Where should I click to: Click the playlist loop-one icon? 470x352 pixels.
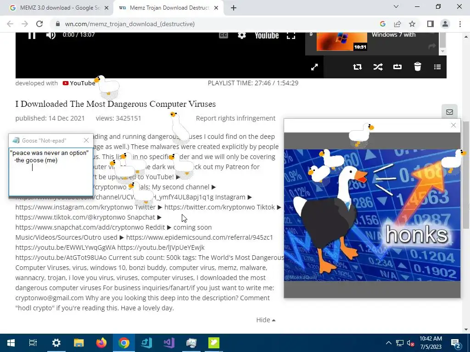coord(397,67)
